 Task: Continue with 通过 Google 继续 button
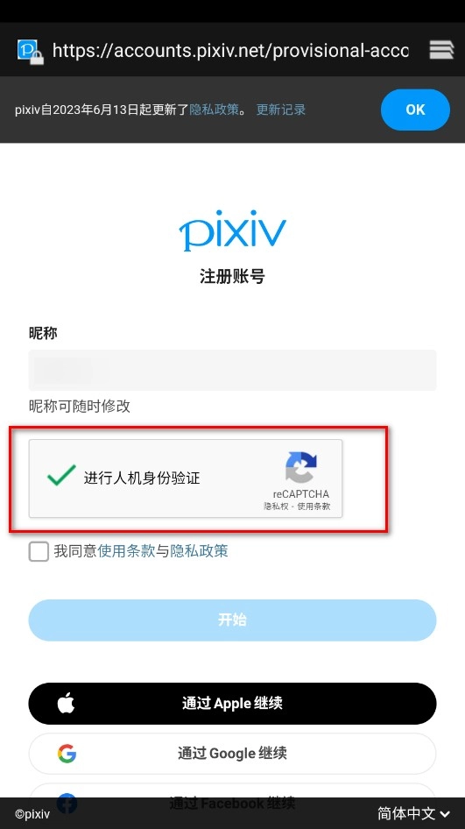[233, 753]
